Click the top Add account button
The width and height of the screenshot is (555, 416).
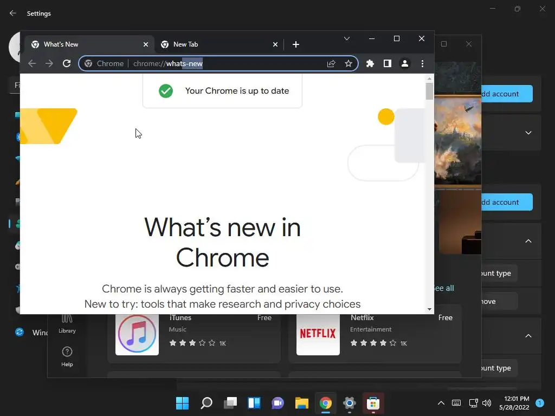507,94
